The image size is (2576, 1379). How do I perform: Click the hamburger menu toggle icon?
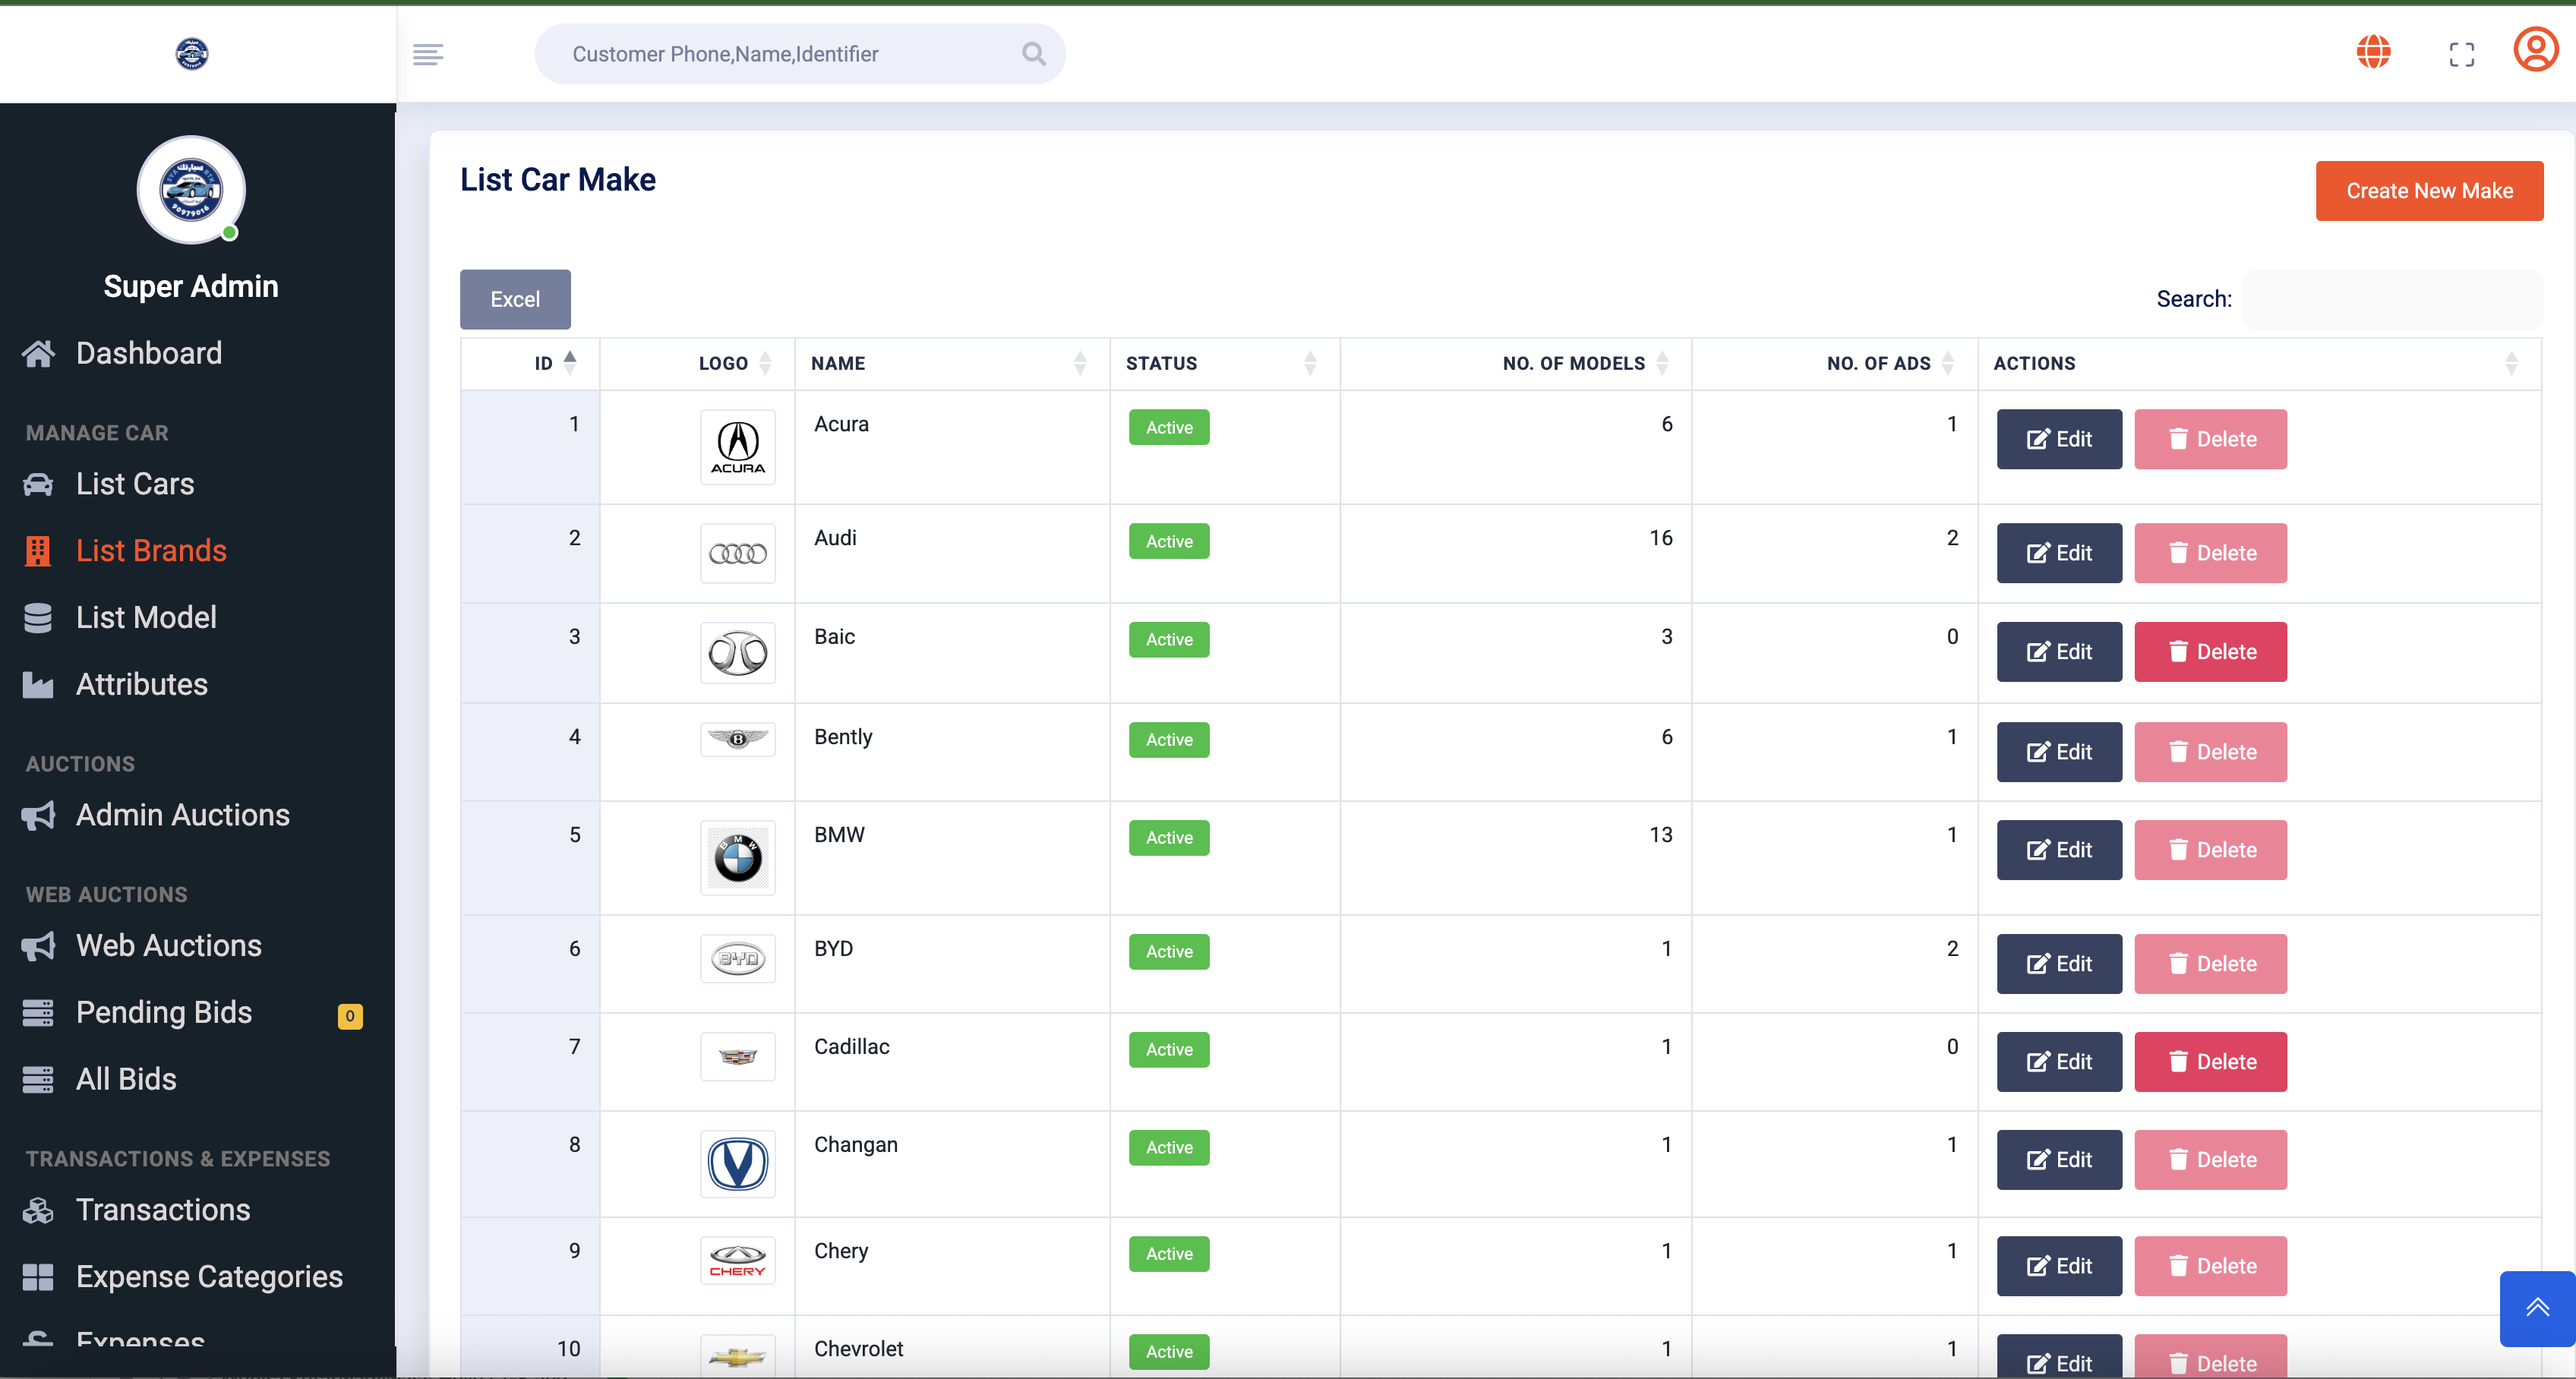(x=428, y=54)
